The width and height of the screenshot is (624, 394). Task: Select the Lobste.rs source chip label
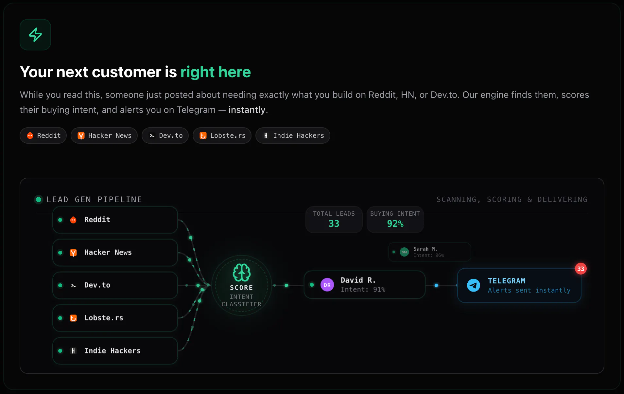coord(228,135)
